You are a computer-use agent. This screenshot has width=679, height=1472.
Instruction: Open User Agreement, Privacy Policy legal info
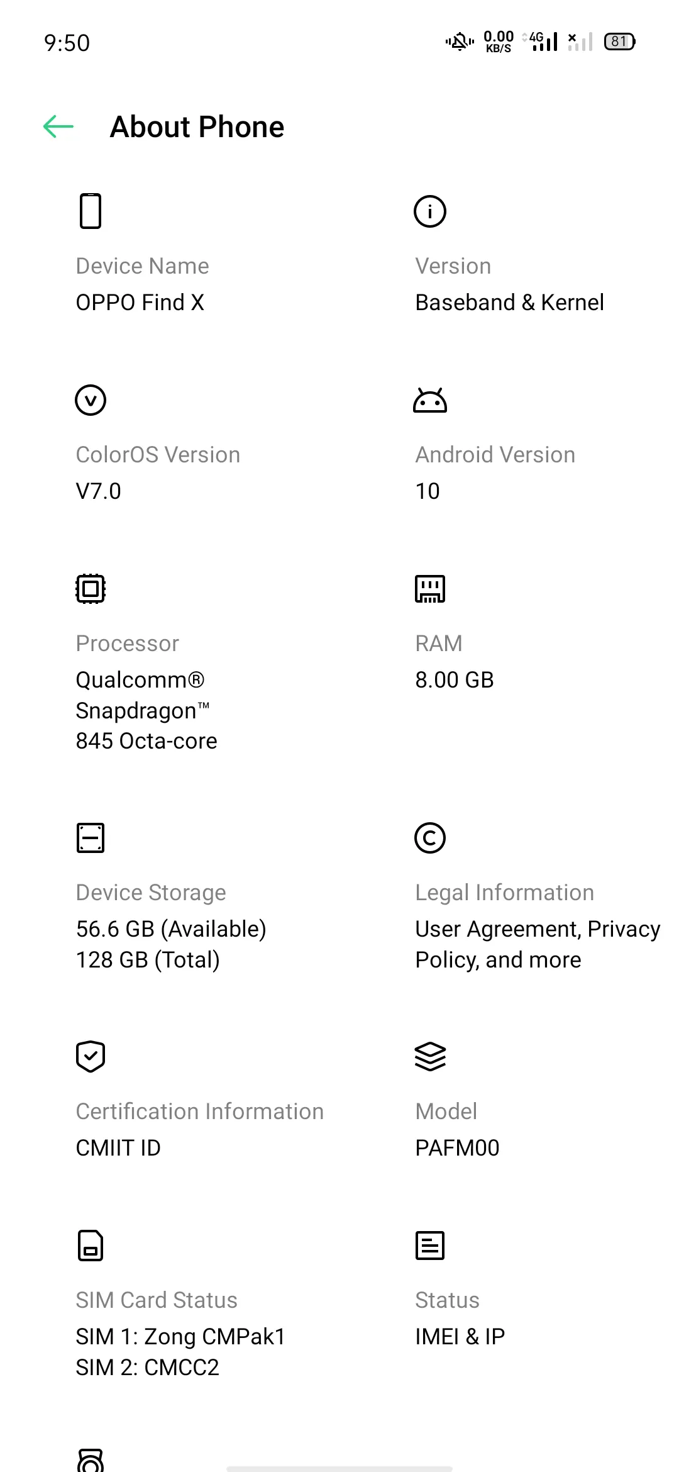538,944
